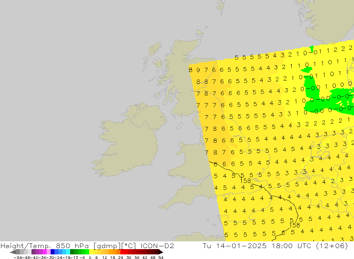Click the '48' legend scale value
The width and height of the screenshot is (354, 259).
pos(153,258)
